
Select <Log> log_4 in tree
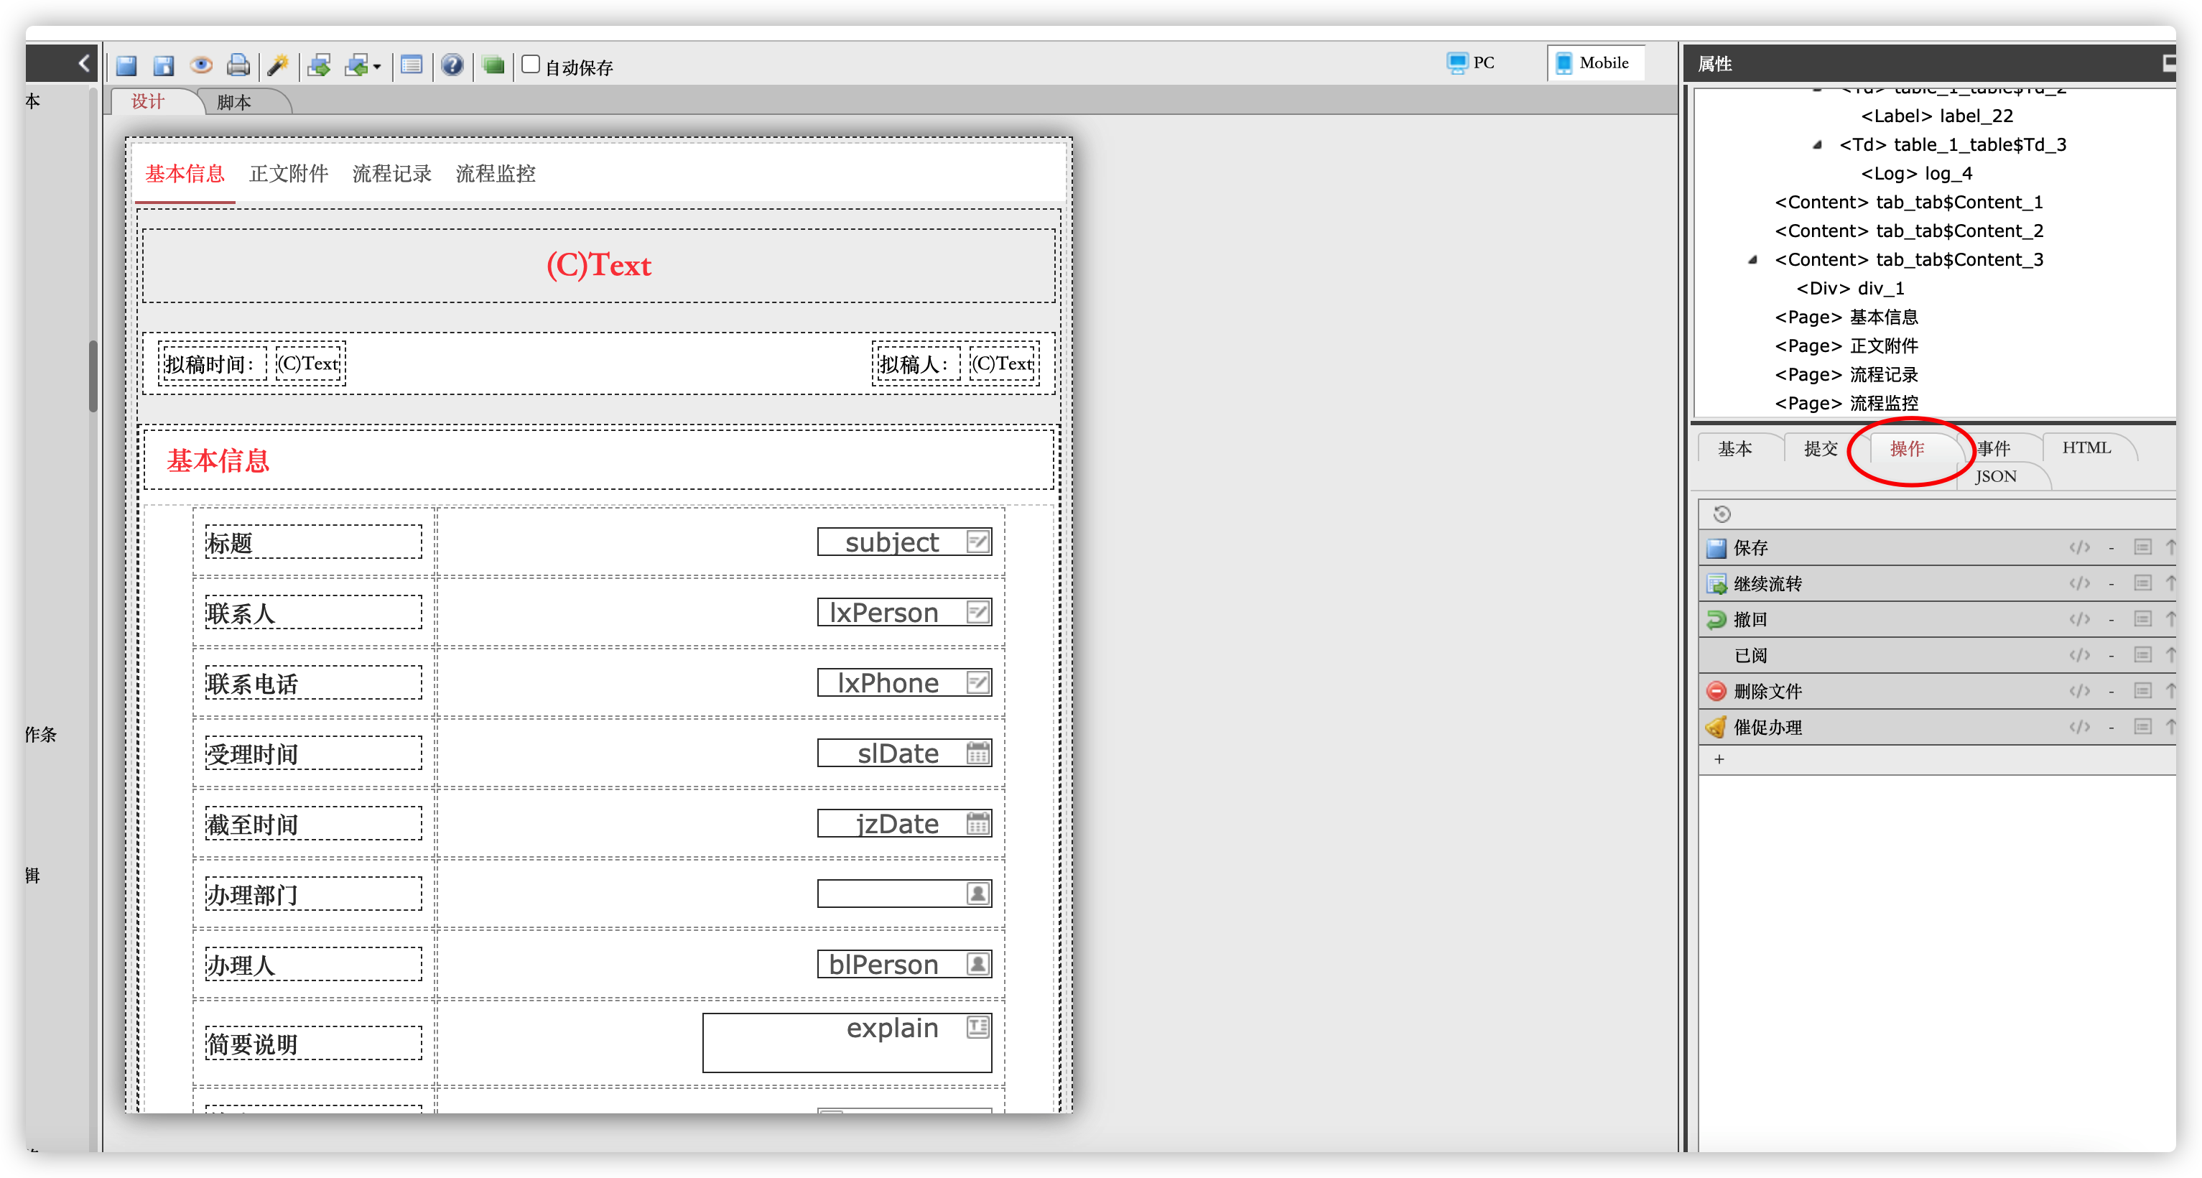pos(1916,174)
